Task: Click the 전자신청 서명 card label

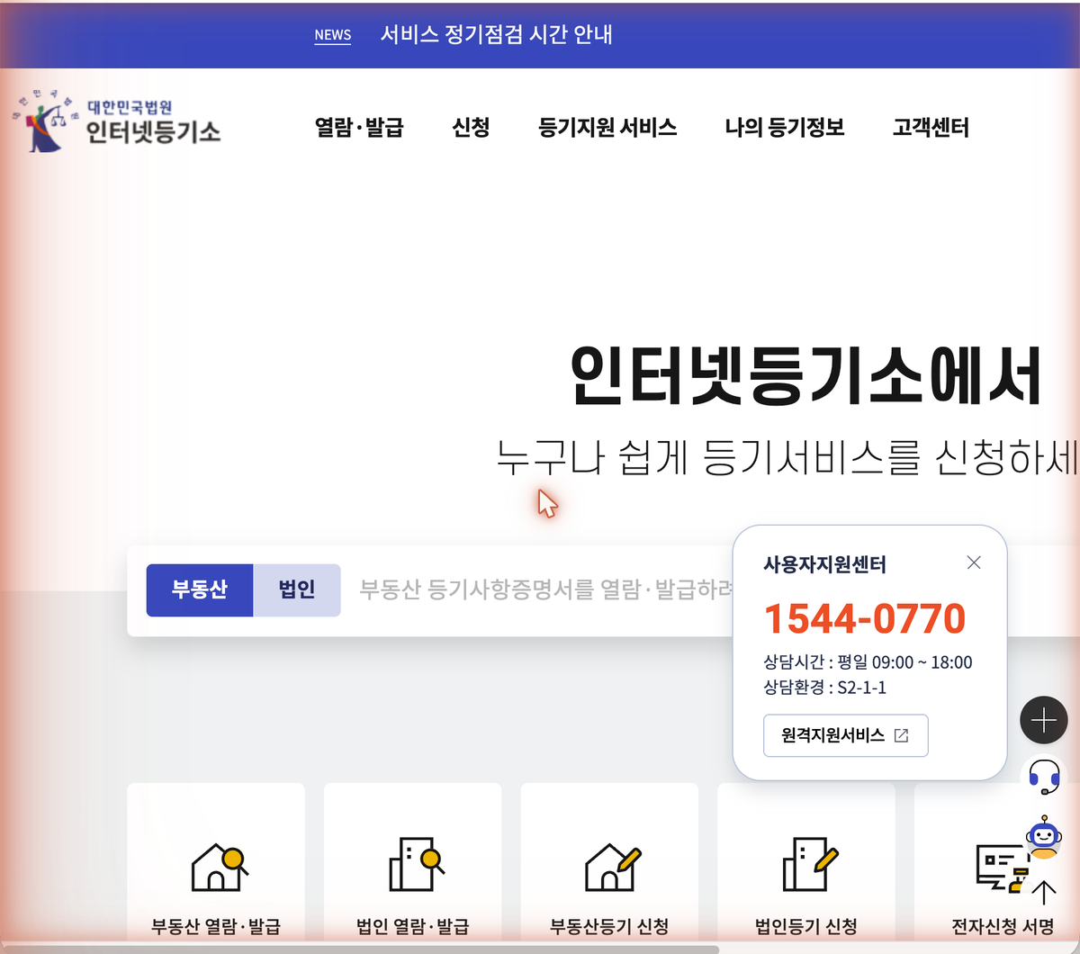Action: click(1003, 926)
